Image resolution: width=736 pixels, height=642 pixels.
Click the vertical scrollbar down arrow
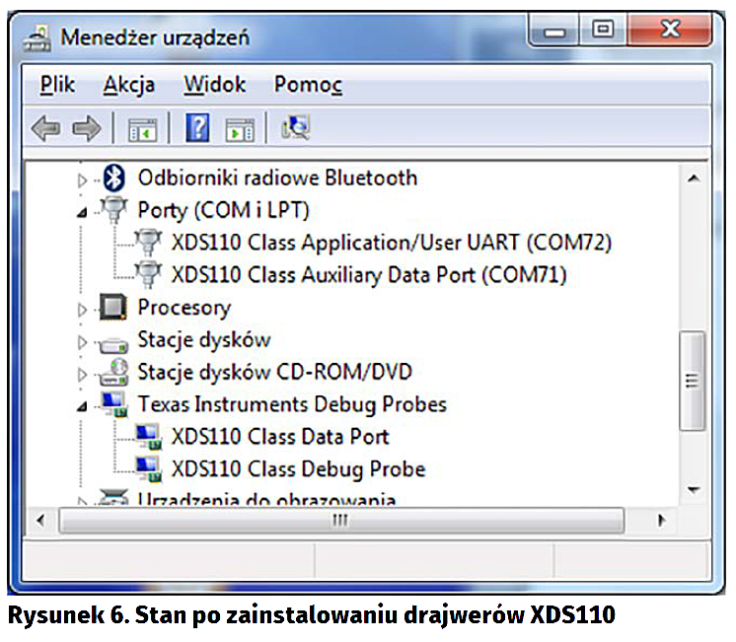click(693, 489)
